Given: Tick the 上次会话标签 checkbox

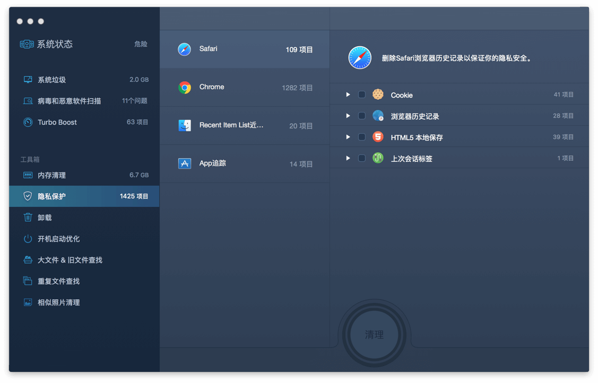Looking at the screenshot, I should [362, 158].
